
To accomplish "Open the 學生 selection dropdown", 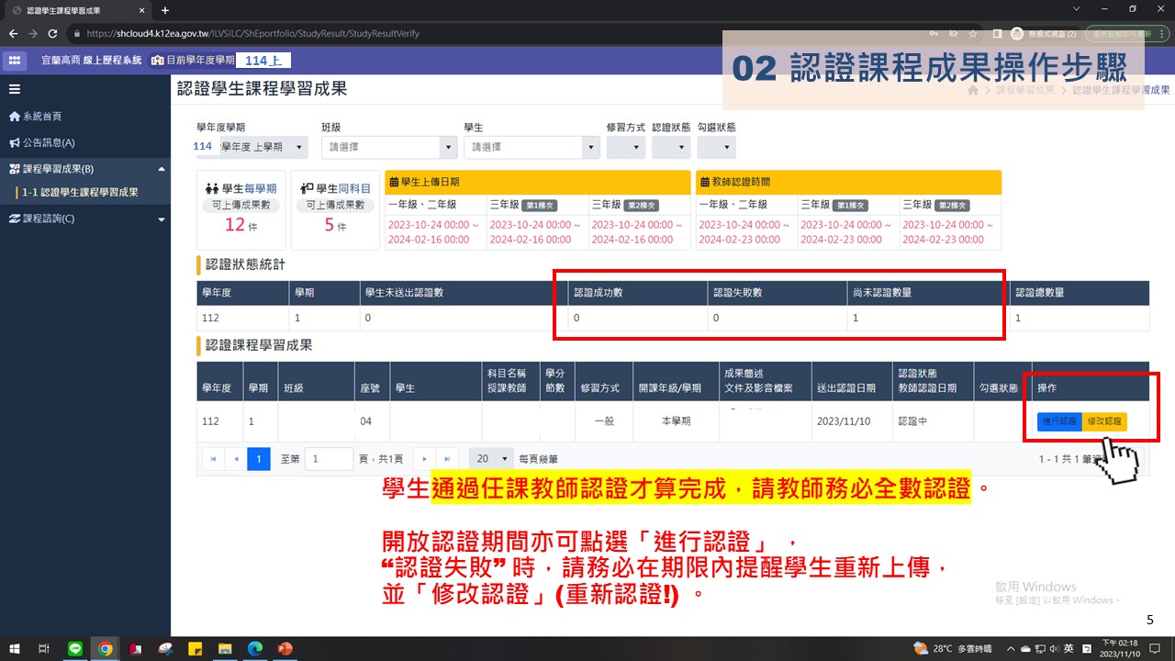I will pyautogui.click(x=531, y=147).
